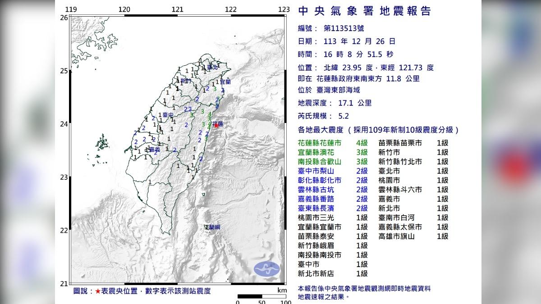Image resolution: width=541 pixels, height=304 pixels.
Task: Click the 新北市新店 row
Action: tap(333, 273)
